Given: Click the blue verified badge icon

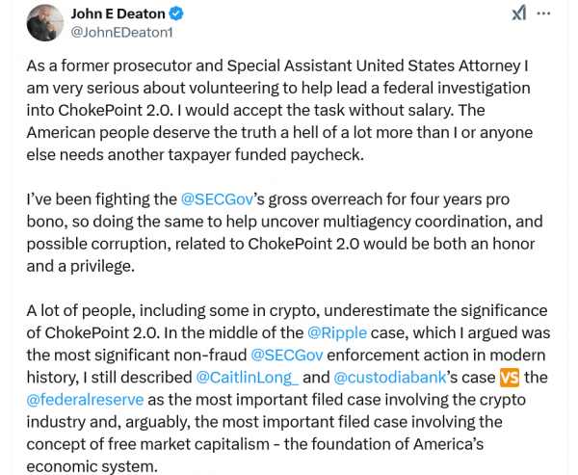Looking at the screenshot, I should (x=176, y=14).
